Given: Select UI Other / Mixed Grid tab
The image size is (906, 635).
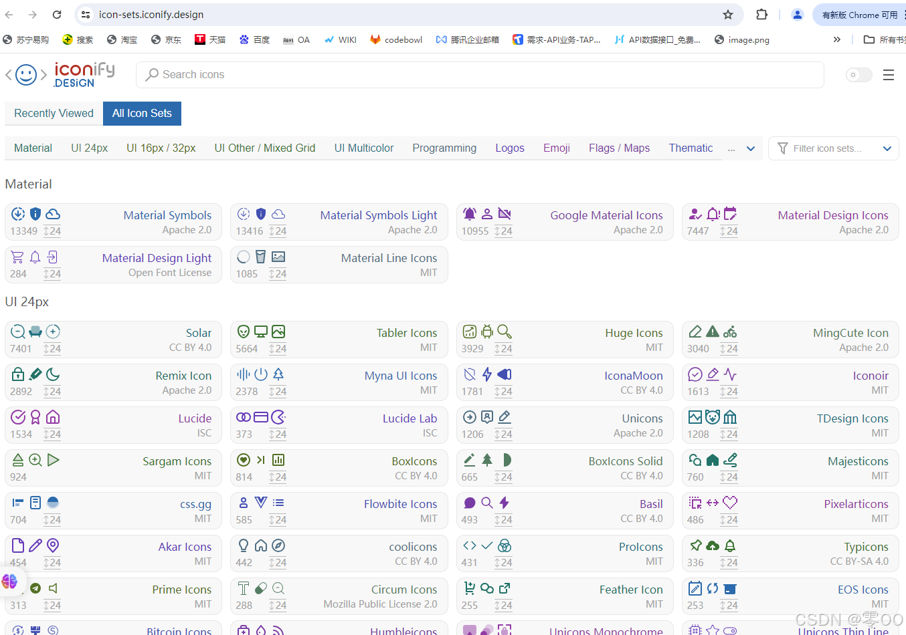Looking at the screenshot, I should click(x=265, y=148).
